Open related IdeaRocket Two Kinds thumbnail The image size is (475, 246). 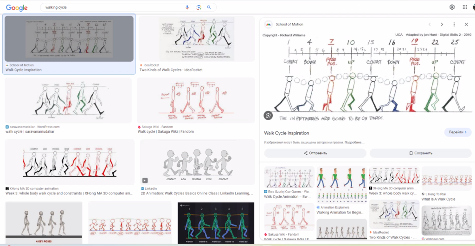click(x=394, y=214)
